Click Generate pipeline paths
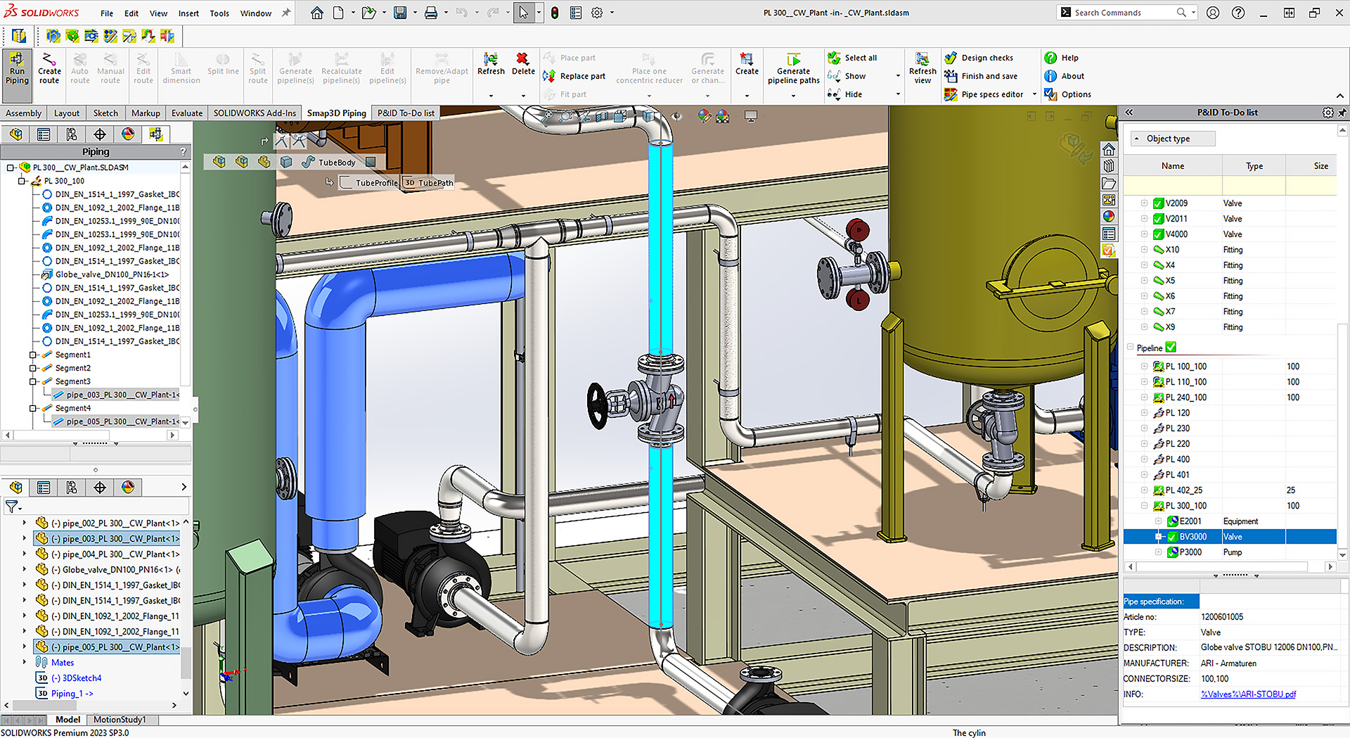The width and height of the screenshot is (1350, 738). click(x=793, y=68)
